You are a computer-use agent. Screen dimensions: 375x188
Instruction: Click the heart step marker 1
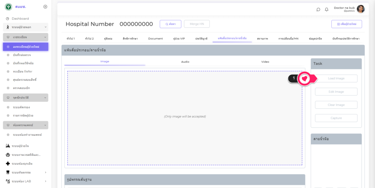coord(304,78)
